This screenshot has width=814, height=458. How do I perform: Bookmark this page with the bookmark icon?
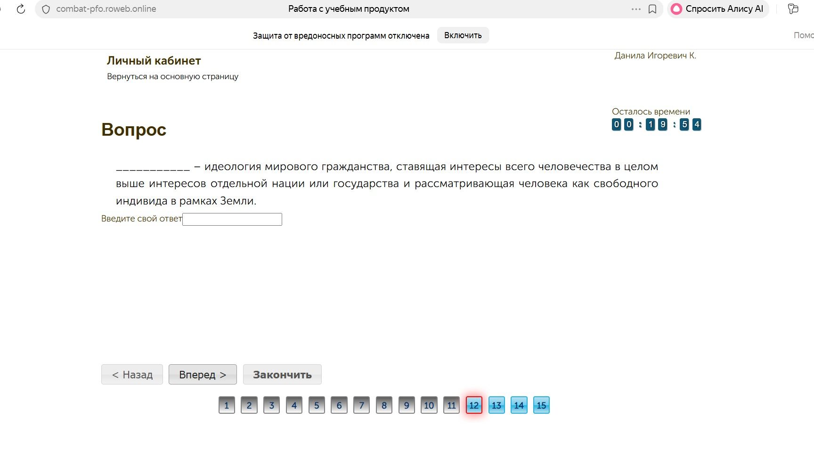coord(652,9)
